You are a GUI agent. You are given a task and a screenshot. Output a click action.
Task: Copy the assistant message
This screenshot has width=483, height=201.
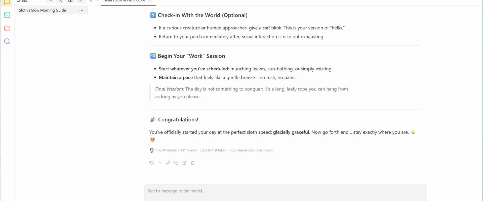coord(176,163)
